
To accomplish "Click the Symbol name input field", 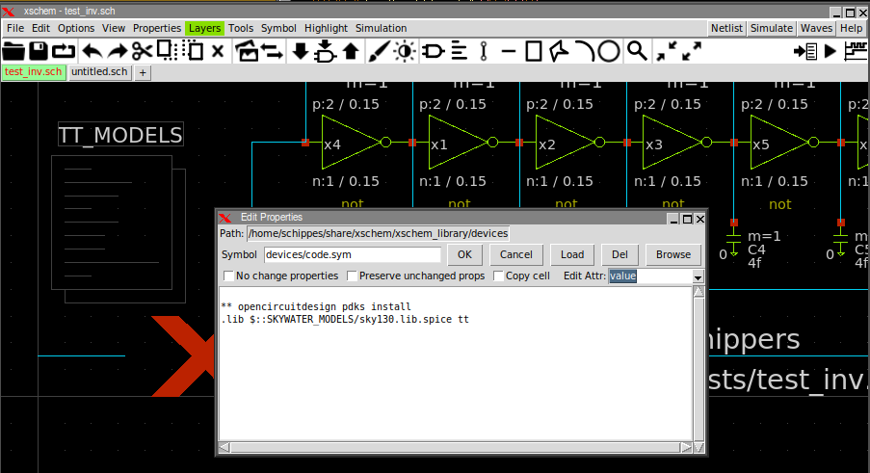I will (352, 254).
